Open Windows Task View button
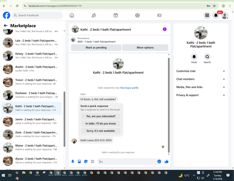 (10, 175)
